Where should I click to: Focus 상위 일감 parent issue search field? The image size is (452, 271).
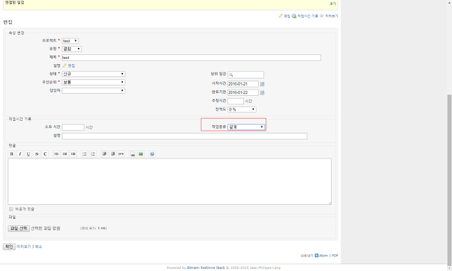[x=245, y=74]
